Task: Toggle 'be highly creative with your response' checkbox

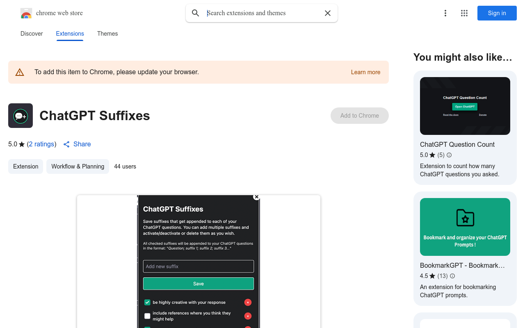Action: pos(148,303)
